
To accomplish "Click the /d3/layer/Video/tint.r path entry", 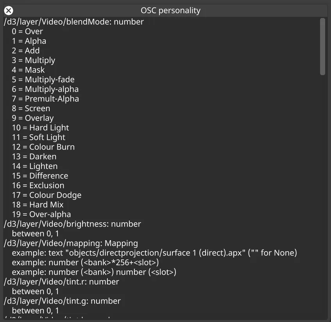I will click(x=61, y=281).
